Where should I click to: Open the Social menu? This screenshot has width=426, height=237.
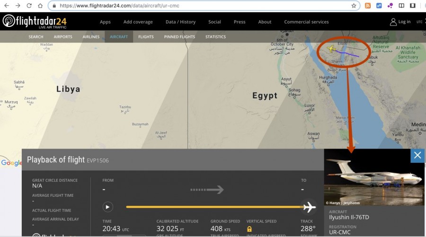pos(214,22)
